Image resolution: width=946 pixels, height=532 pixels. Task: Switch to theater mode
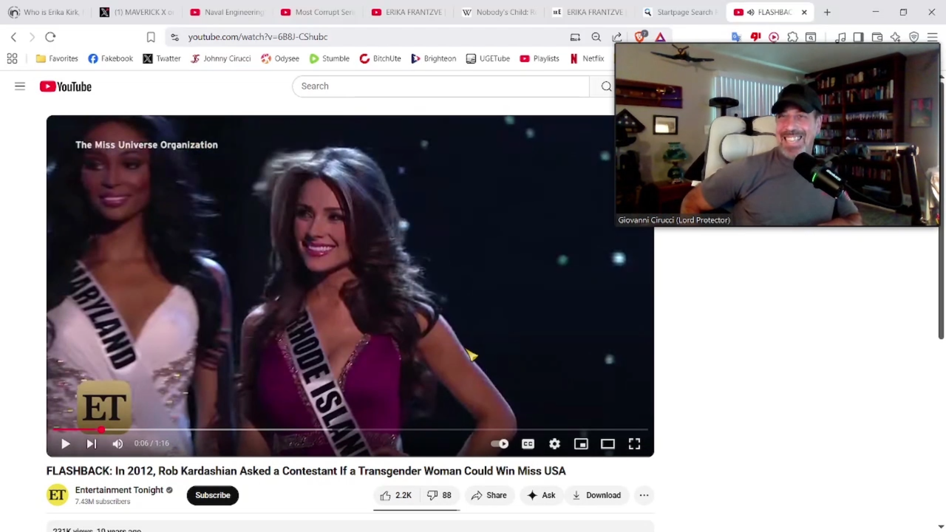pyautogui.click(x=608, y=444)
